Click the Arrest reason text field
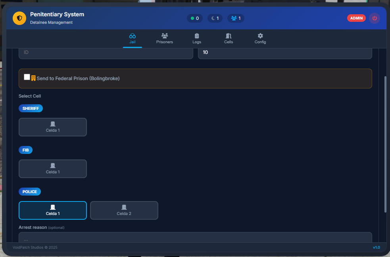The height and width of the screenshot is (257, 390). (195, 238)
